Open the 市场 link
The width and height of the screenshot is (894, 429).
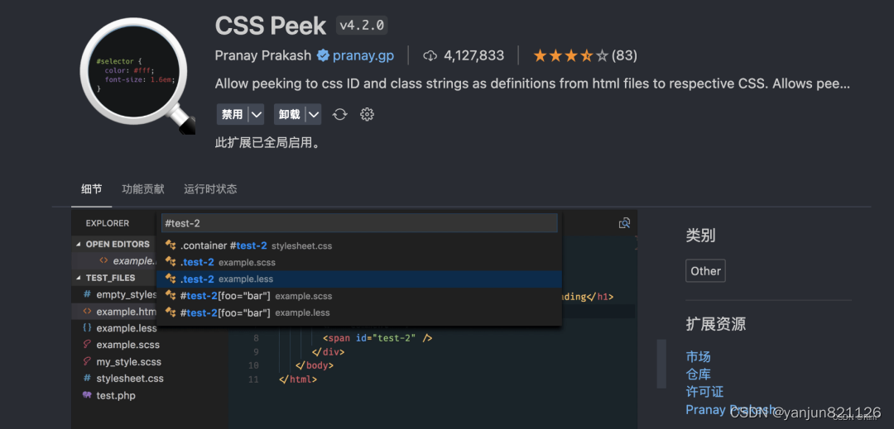698,357
